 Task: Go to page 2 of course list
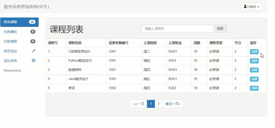tap(158, 104)
